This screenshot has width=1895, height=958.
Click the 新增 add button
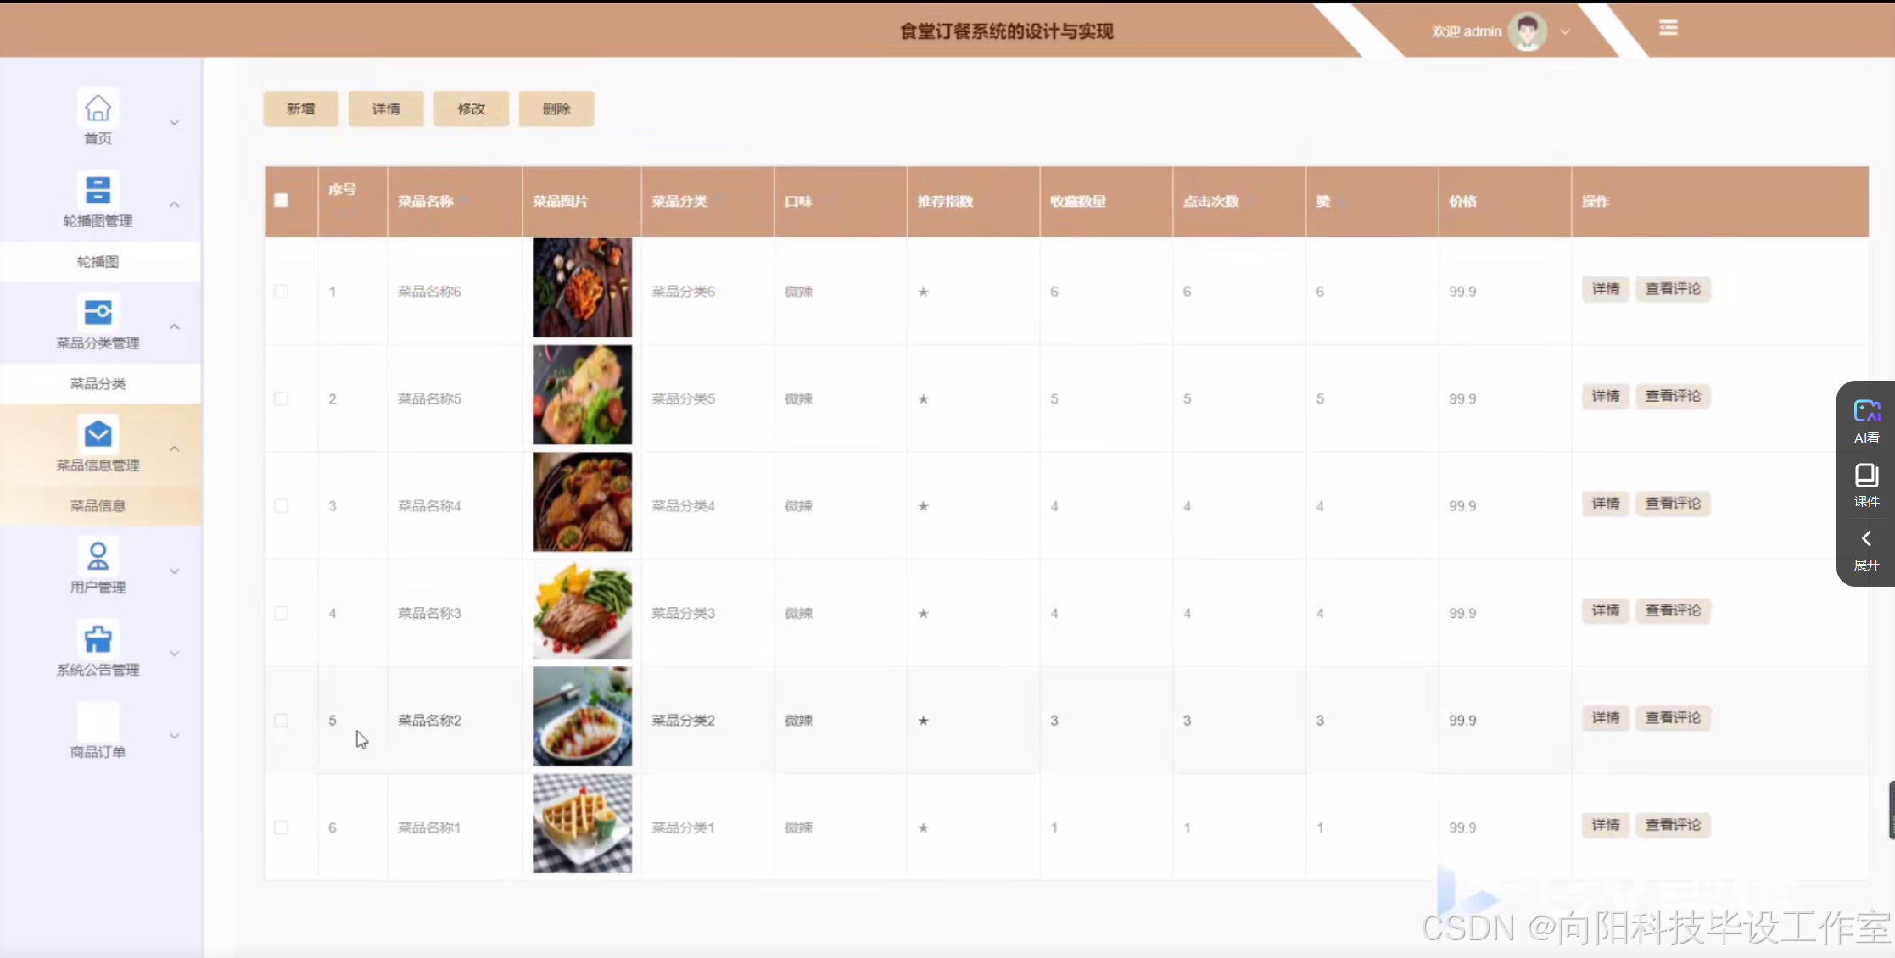[x=300, y=109]
